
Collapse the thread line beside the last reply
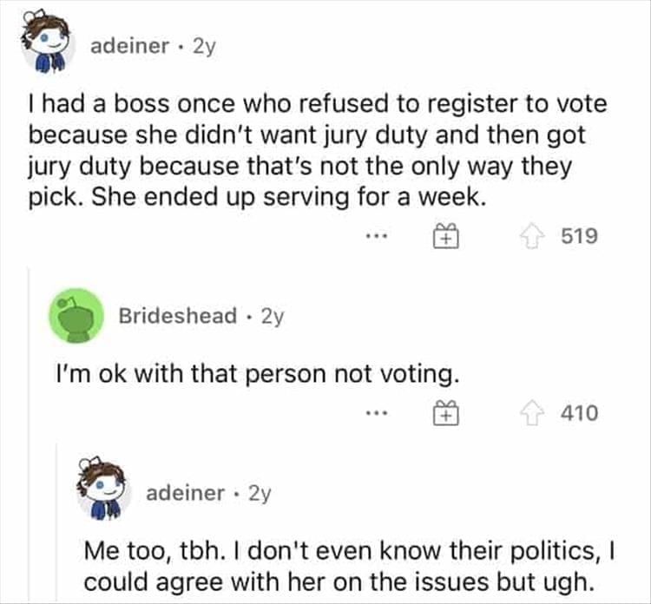[56, 521]
